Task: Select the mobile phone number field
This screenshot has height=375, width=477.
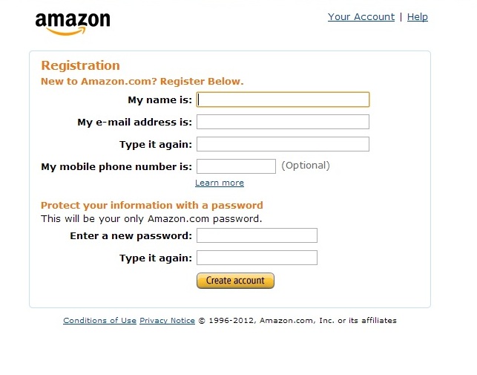Action: (x=236, y=166)
